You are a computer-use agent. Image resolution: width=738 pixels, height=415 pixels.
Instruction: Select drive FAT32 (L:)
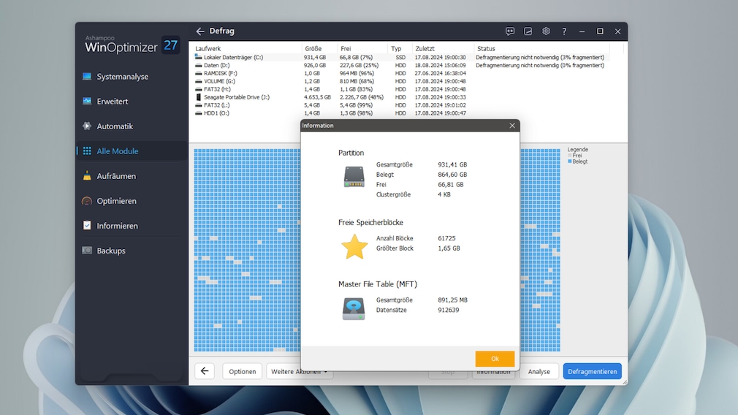(216, 105)
